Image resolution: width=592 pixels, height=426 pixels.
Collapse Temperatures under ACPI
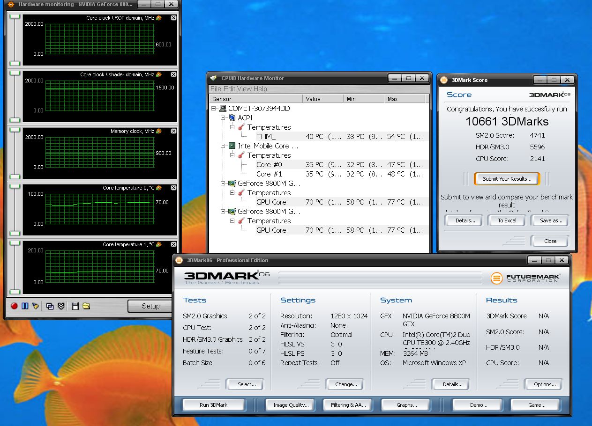tap(233, 127)
